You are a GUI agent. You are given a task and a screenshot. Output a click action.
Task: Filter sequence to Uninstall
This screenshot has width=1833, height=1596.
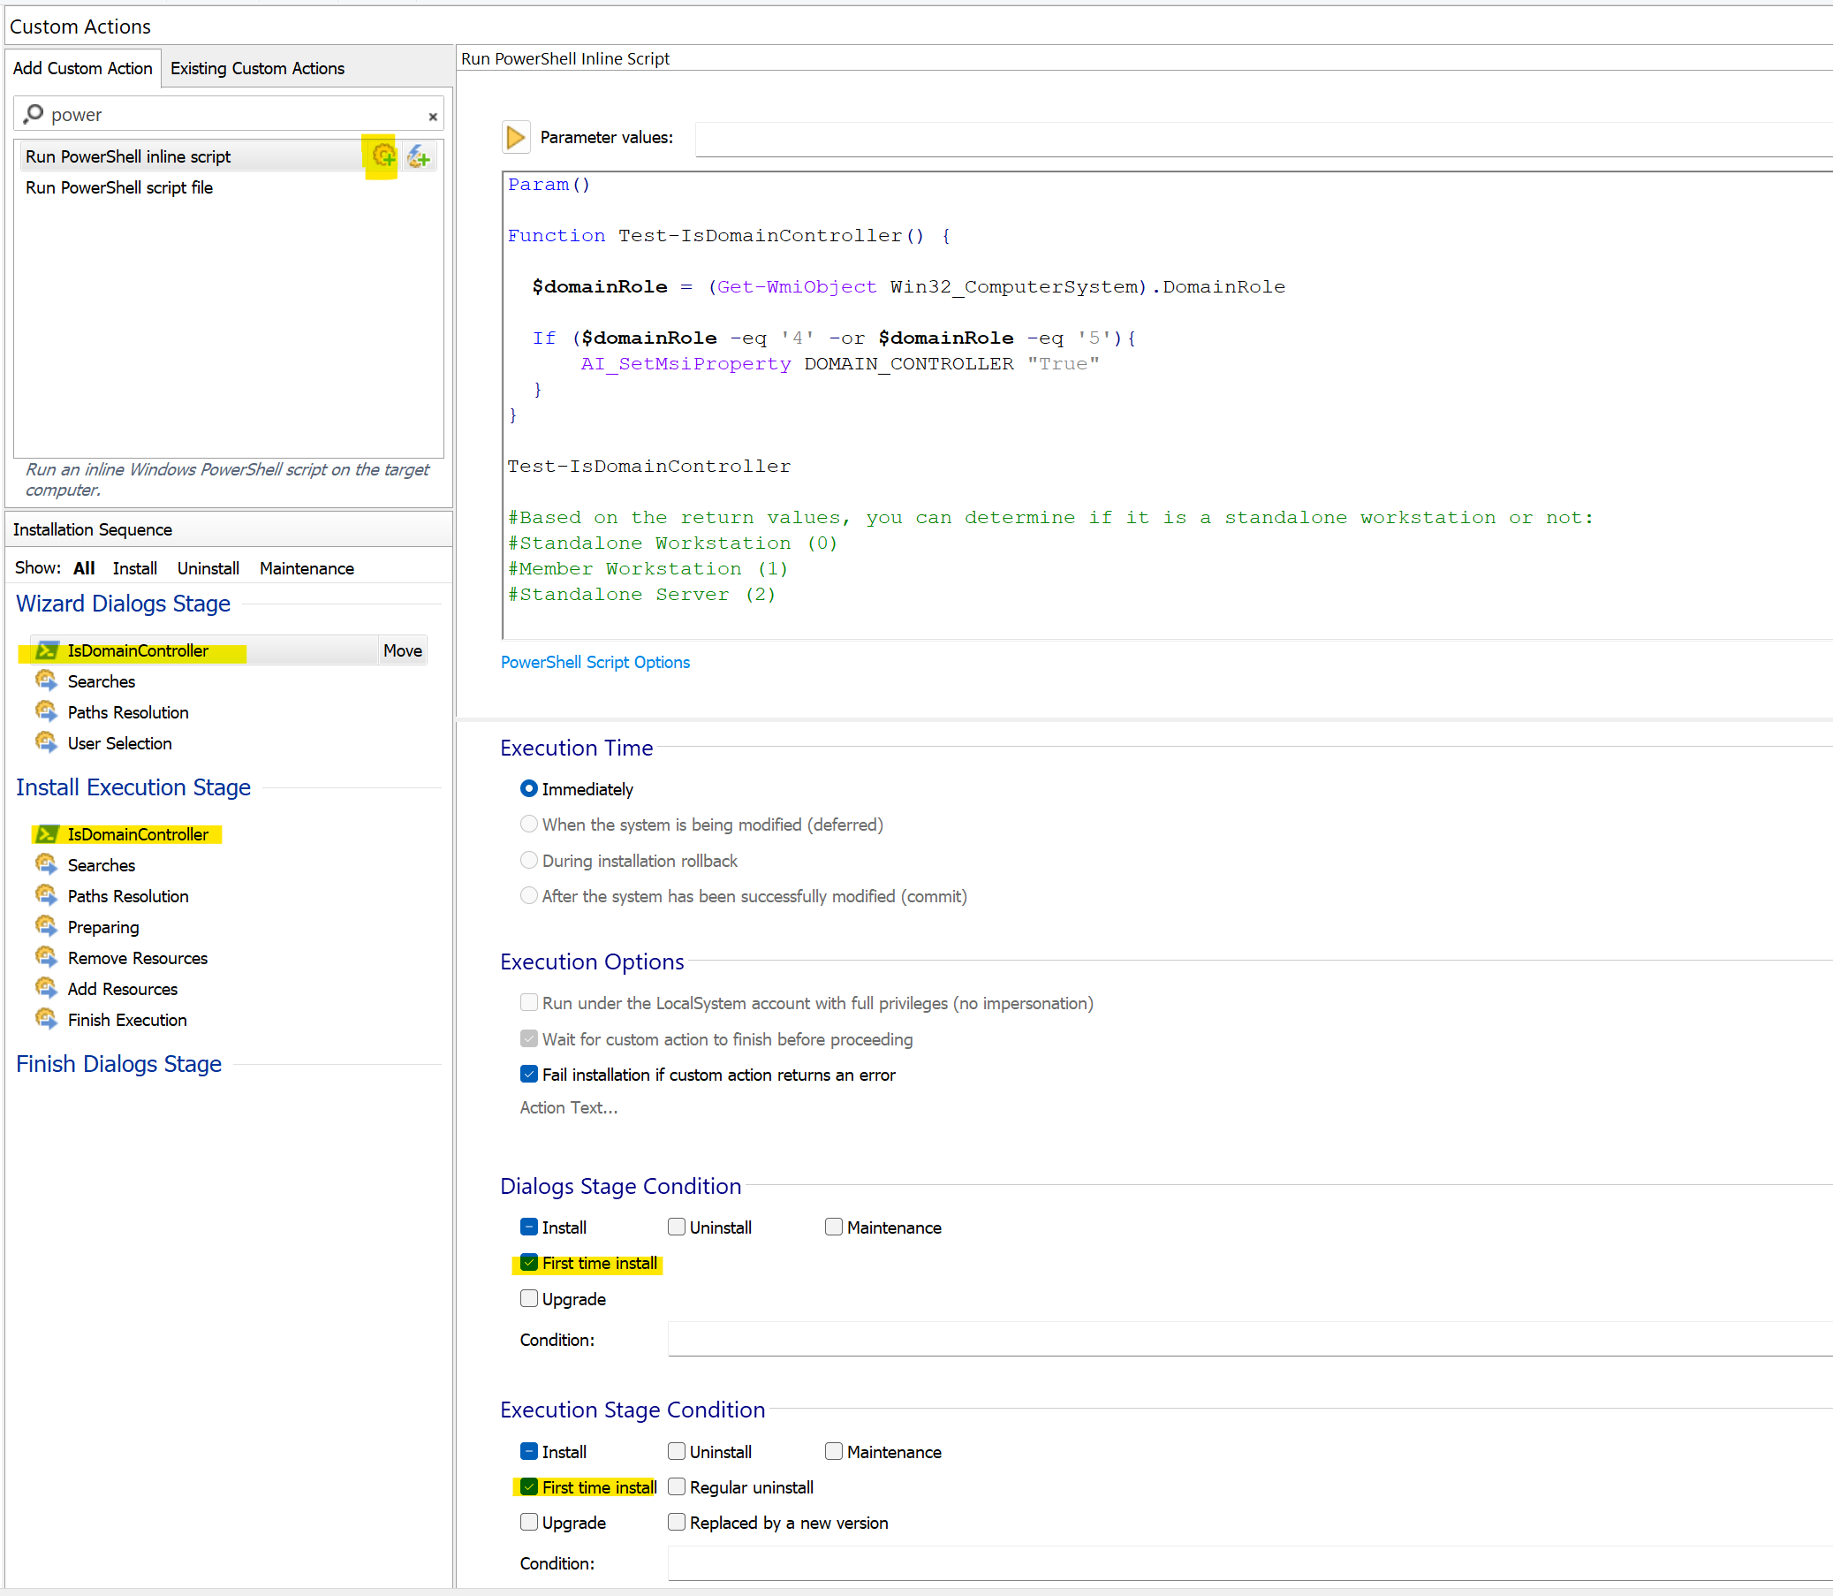tap(208, 568)
